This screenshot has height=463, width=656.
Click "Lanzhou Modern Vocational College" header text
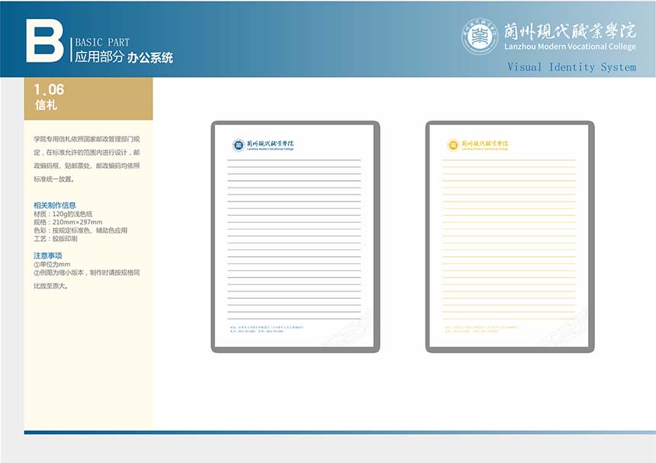point(569,47)
